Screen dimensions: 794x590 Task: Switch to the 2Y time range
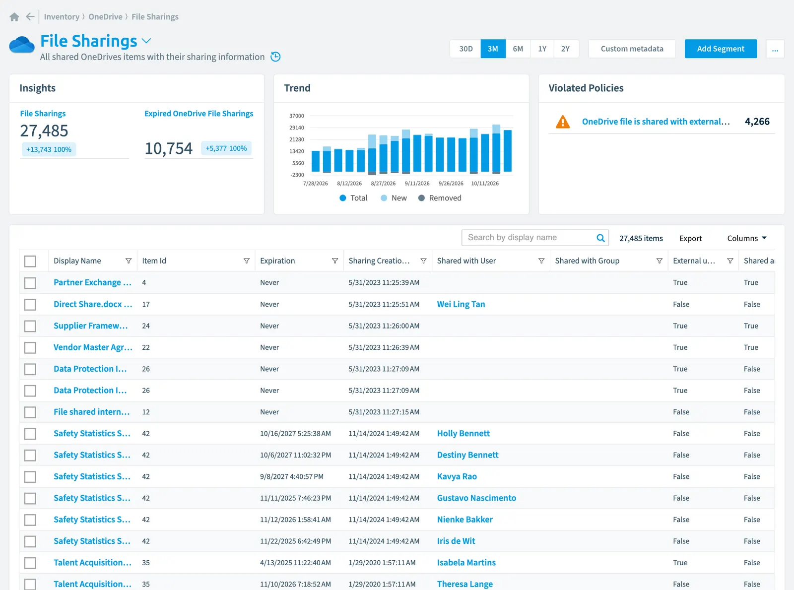[x=566, y=49]
